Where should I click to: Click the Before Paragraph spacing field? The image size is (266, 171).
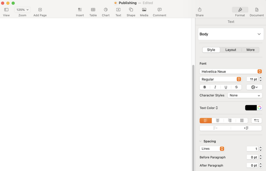[252, 157]
